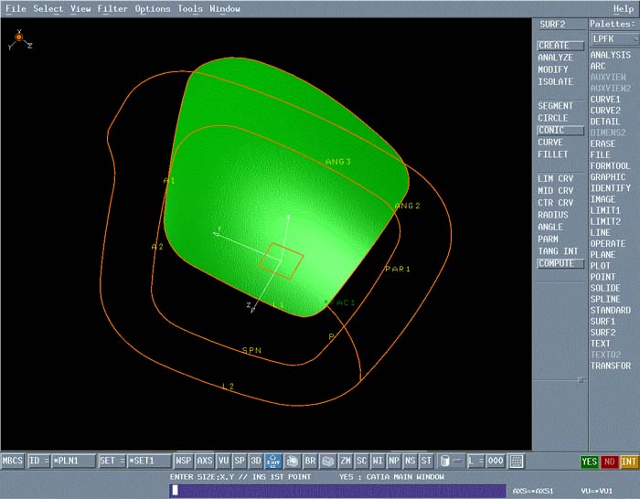The image size is (640, 499).
Task: Toggle the INT button
Action: [x=629, y=462]
